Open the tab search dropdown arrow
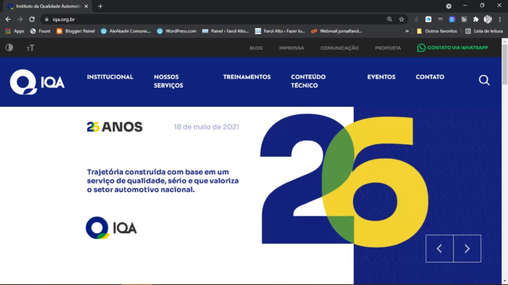The image size is (508, 285). [x=448, y=6]
